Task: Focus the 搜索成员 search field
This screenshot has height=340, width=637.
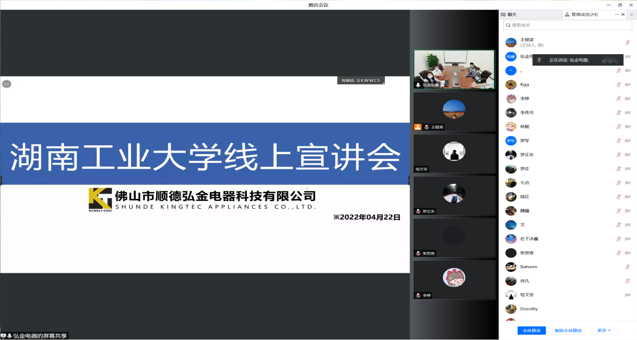Action: (567, 25)
